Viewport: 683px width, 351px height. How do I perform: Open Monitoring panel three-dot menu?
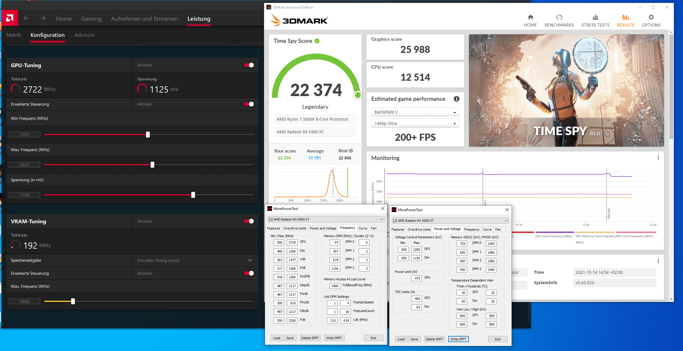point(658,158)
